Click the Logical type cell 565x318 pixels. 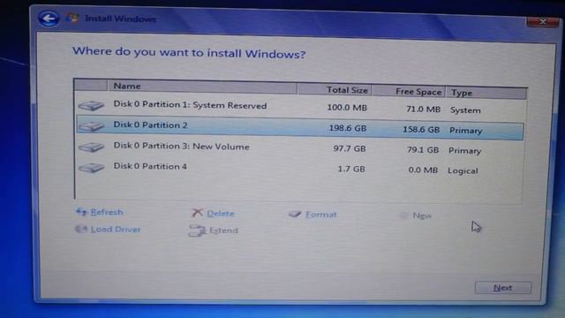(x=463, y=170)
